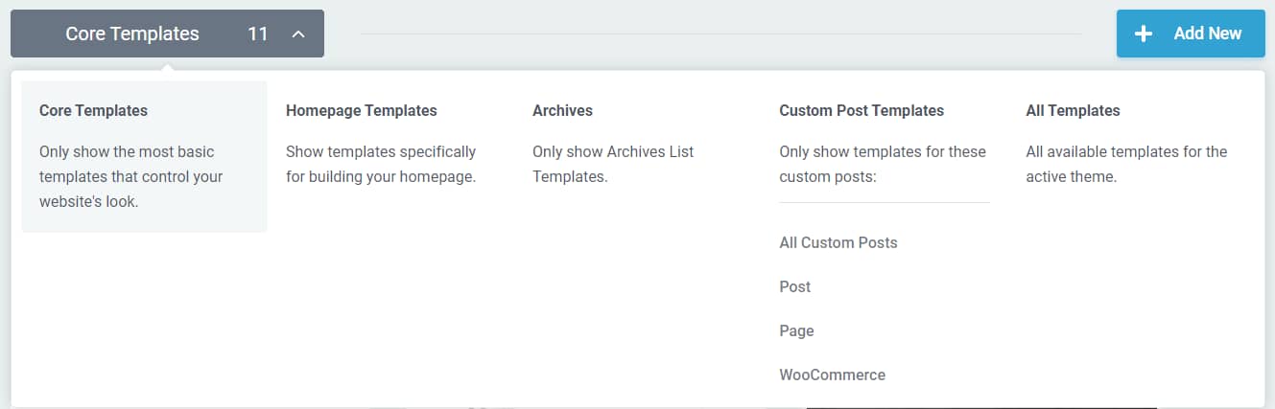Click the Core Templates dropdown button label
Image resolution: width=1275 pixels, height=409 pixels.
132,34
